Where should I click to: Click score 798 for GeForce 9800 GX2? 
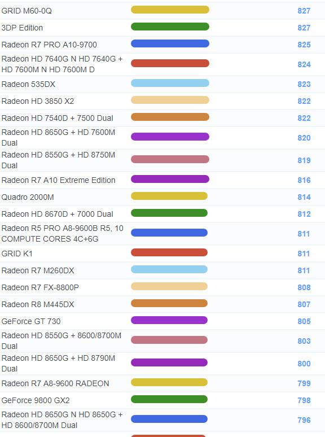click(x=304, y=400)
